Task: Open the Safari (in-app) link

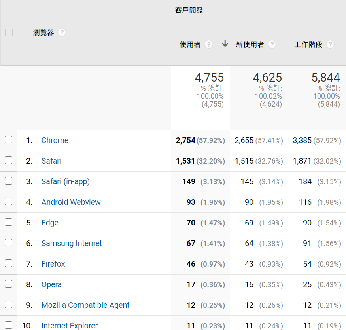Action: click(65, 181)
